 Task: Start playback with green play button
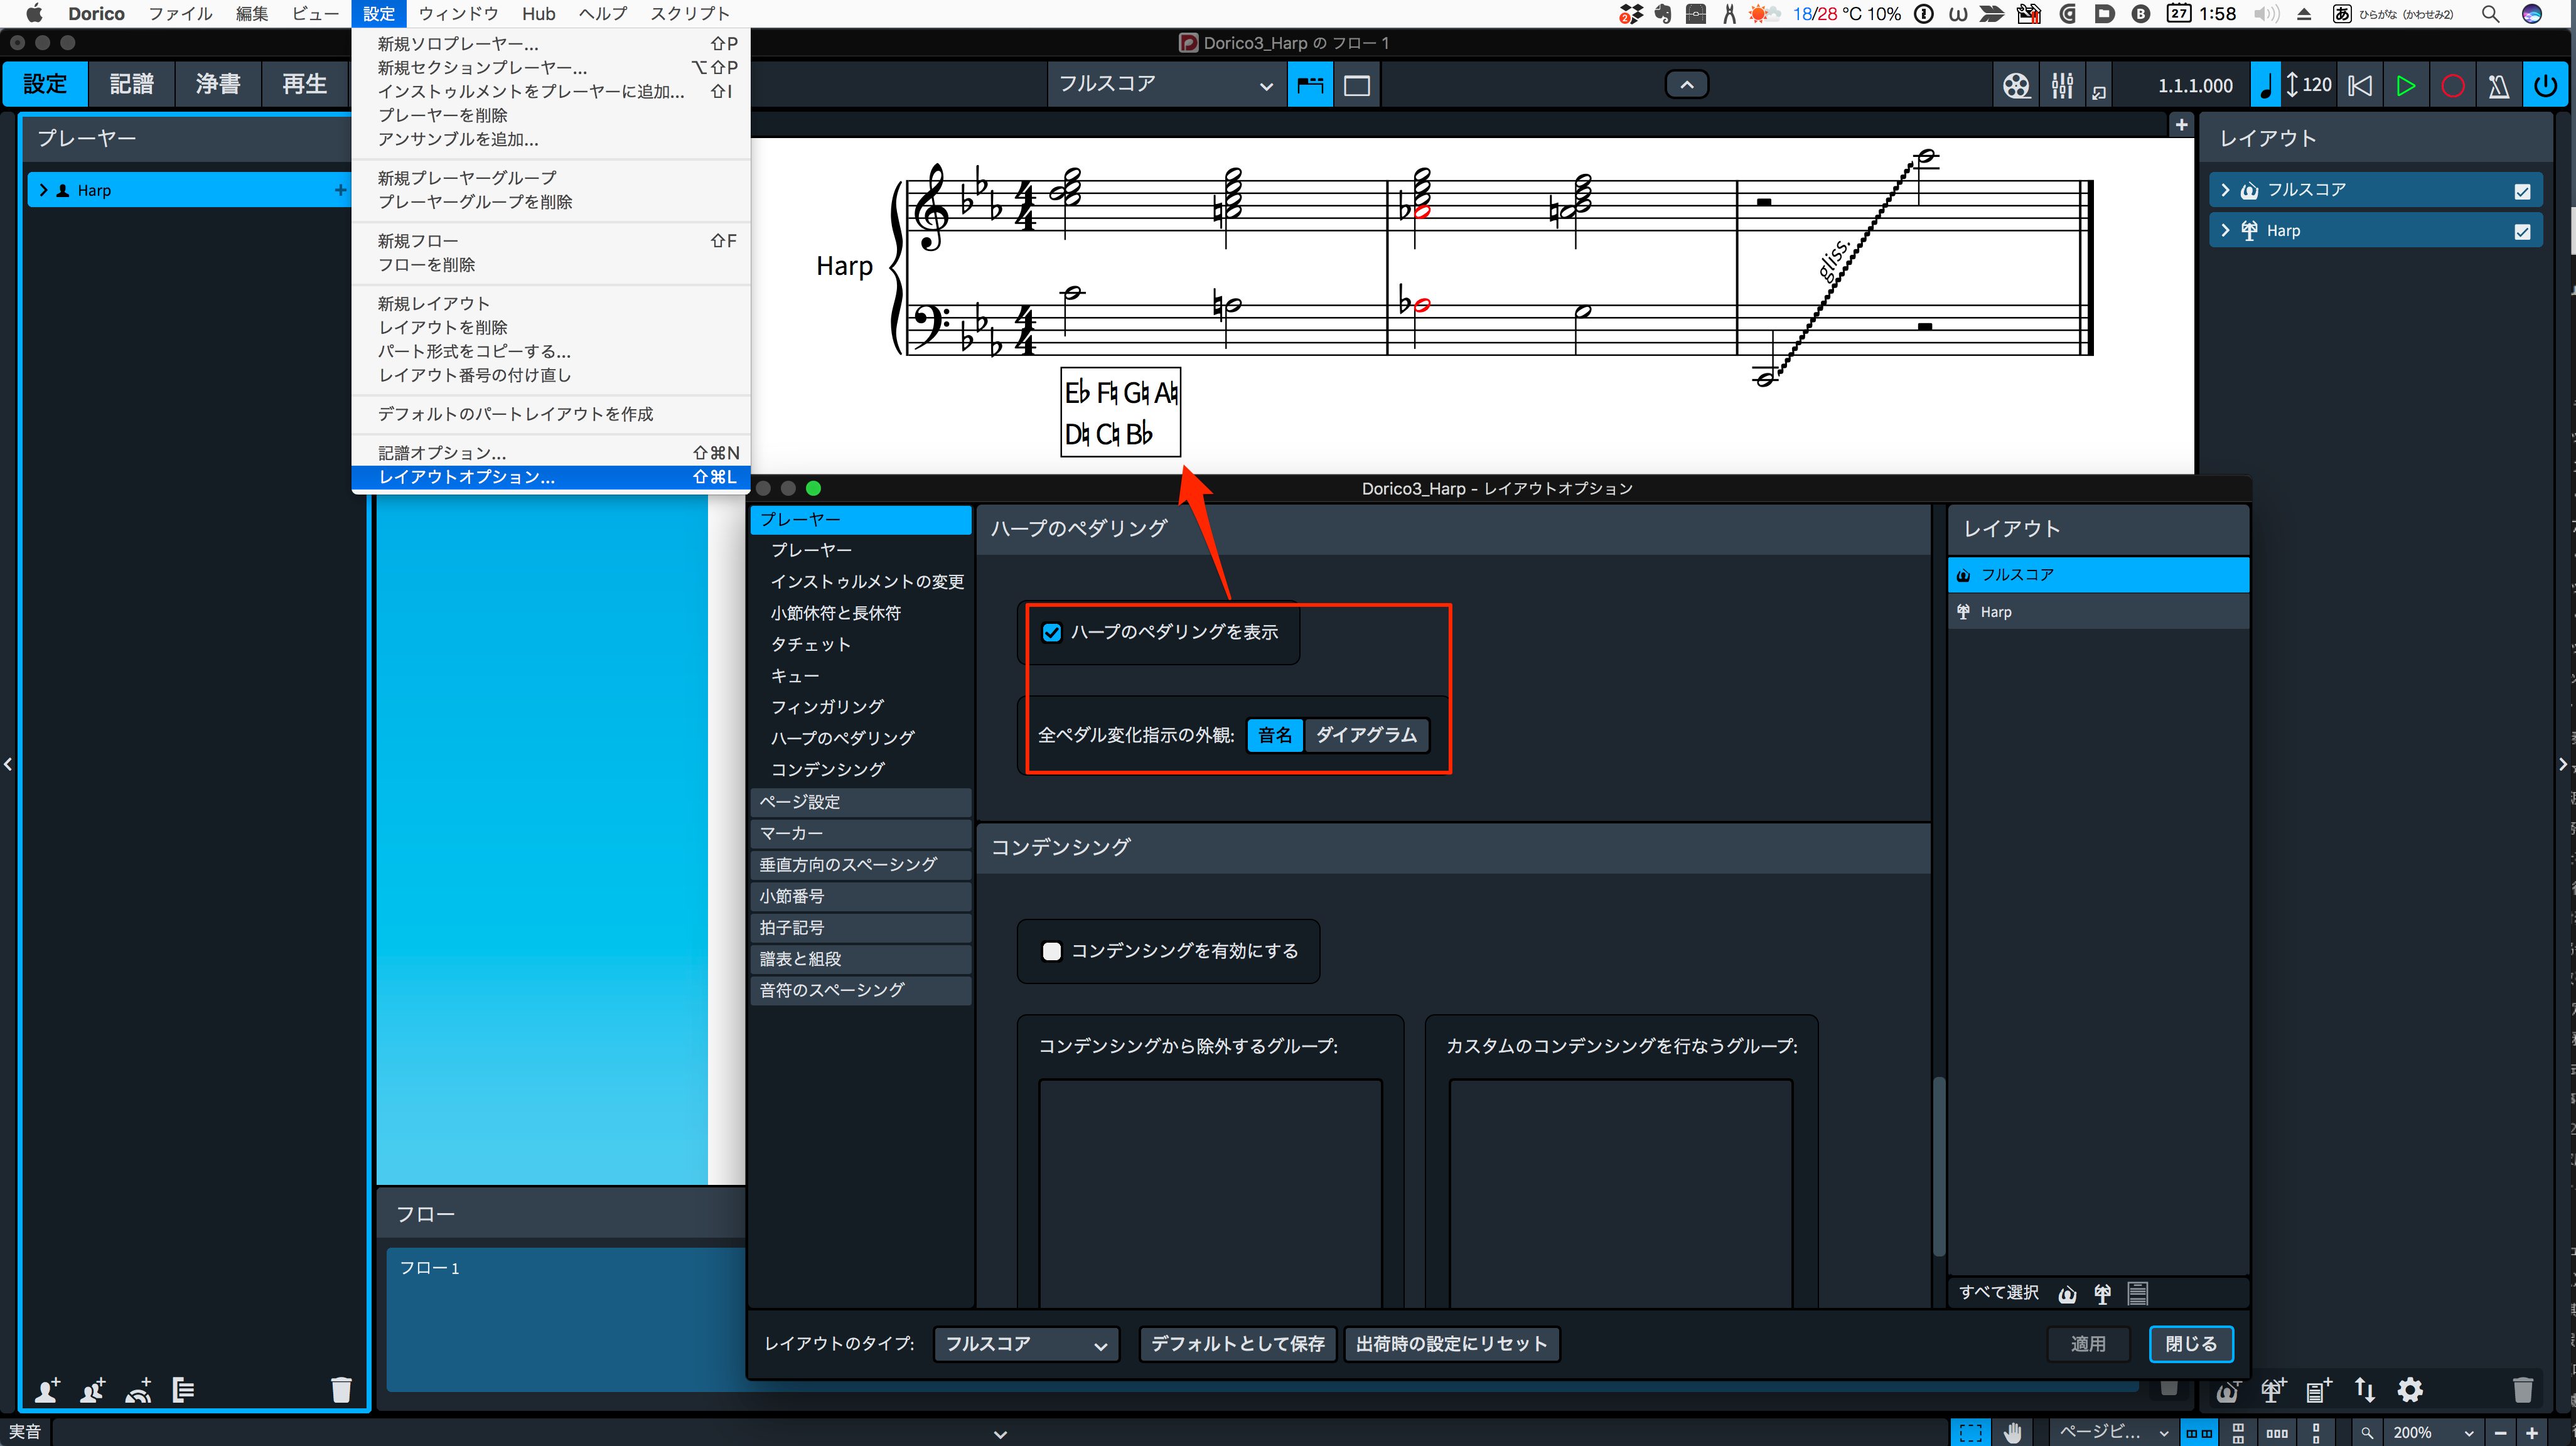(x=2406, y=86)
